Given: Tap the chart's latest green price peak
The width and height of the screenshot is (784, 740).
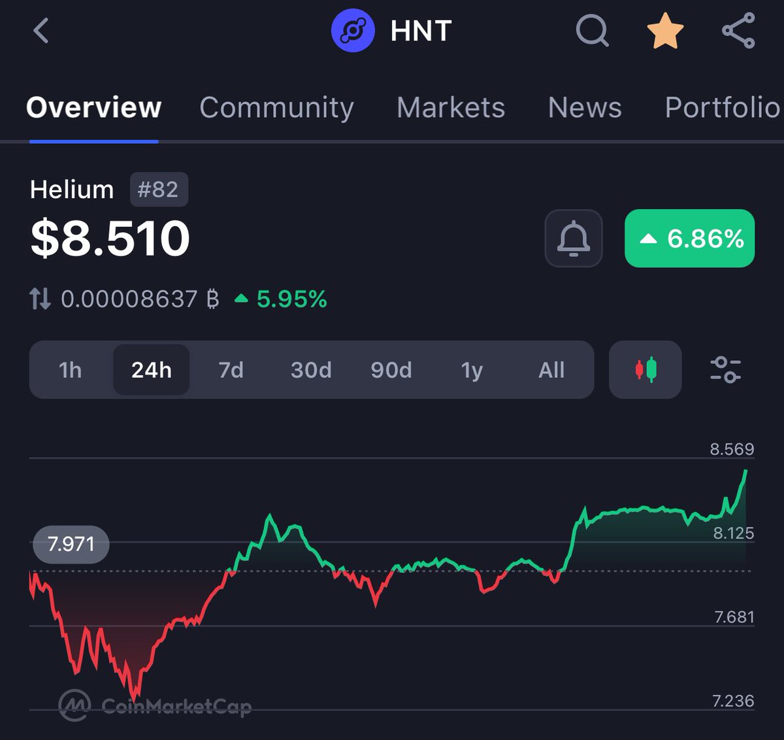Looking at the screenshot, I should point(745,471).
